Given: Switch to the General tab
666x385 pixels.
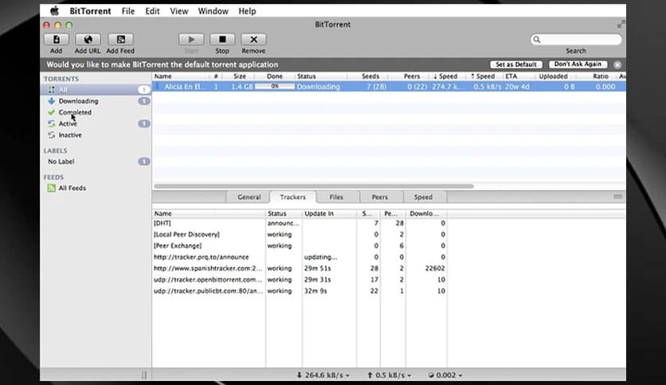Looking at the screenshot, I should (x=249, y=197).
